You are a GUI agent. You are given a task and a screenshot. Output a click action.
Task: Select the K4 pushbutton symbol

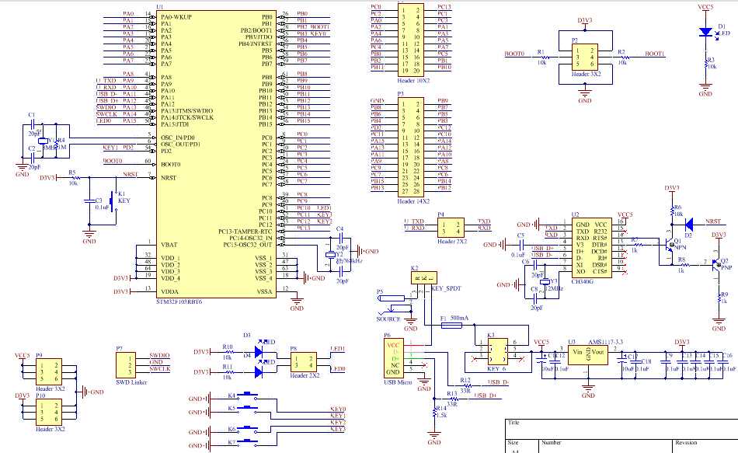pyautogui.click(x=248, y=395)
